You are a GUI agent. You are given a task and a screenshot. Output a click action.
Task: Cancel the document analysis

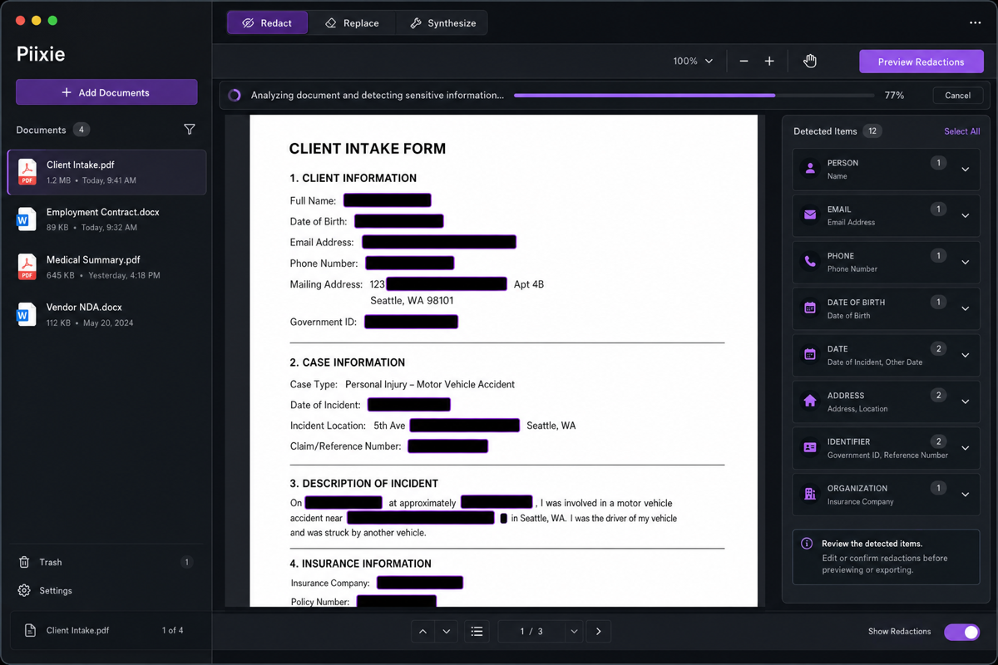coord(957,96)
